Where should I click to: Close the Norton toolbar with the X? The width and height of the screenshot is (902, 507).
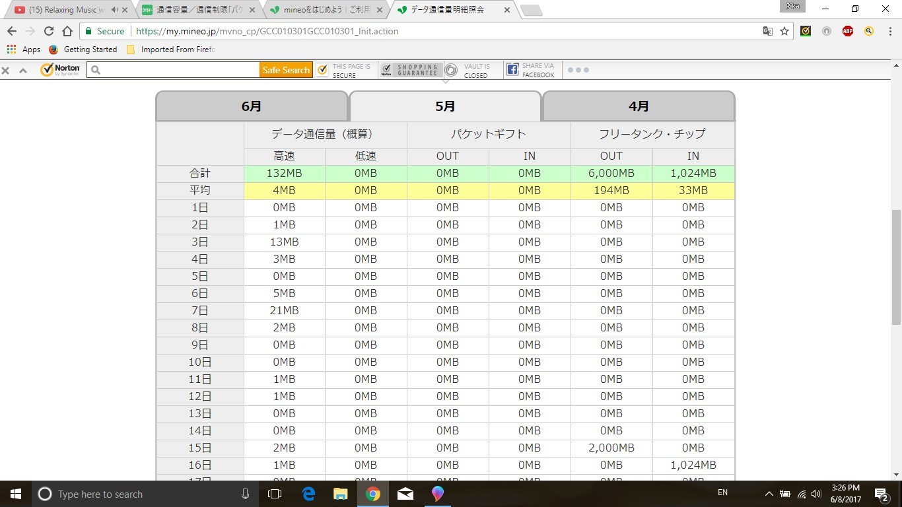pyautogui.click(x=6, y=71)
